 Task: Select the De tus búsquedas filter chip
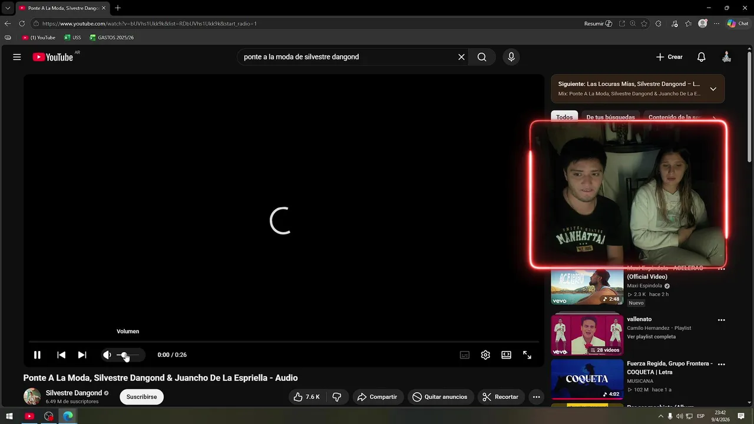[611, 117]
